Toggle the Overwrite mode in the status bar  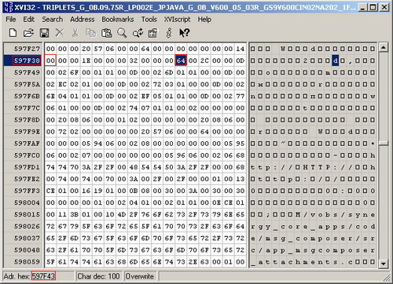(139, 276)
